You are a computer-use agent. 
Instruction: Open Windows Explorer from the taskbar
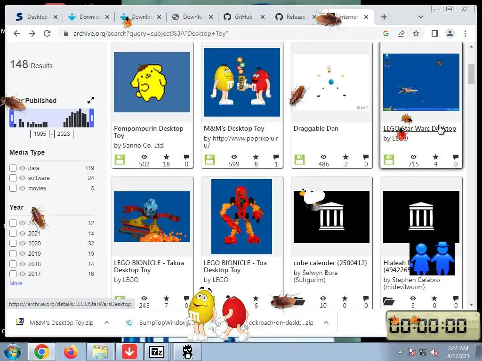(x=100, y=352)
